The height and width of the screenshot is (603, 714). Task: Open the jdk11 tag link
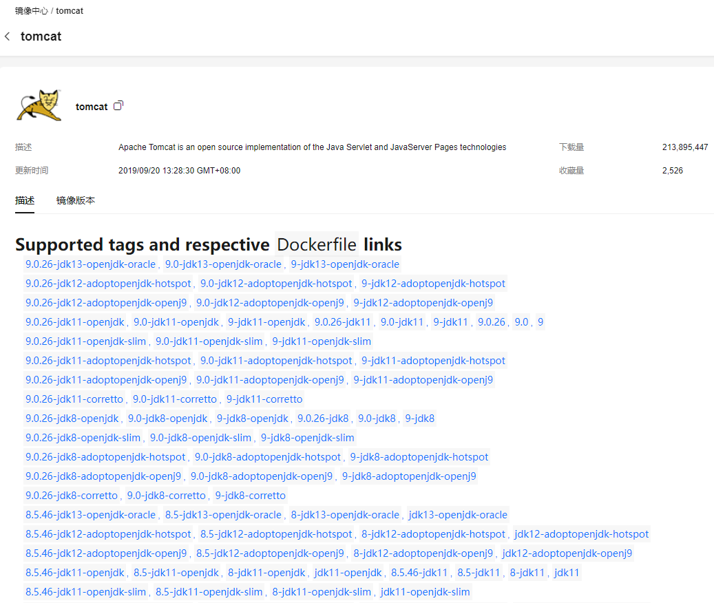click(567, 573)
